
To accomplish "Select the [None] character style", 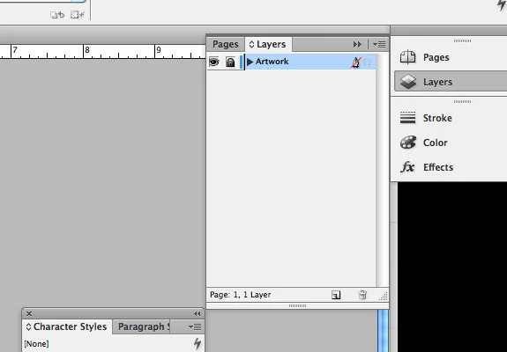I will tap(36, 344).
